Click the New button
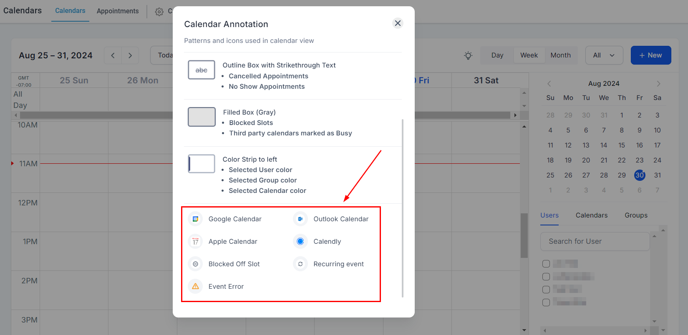 coord(650,55)
